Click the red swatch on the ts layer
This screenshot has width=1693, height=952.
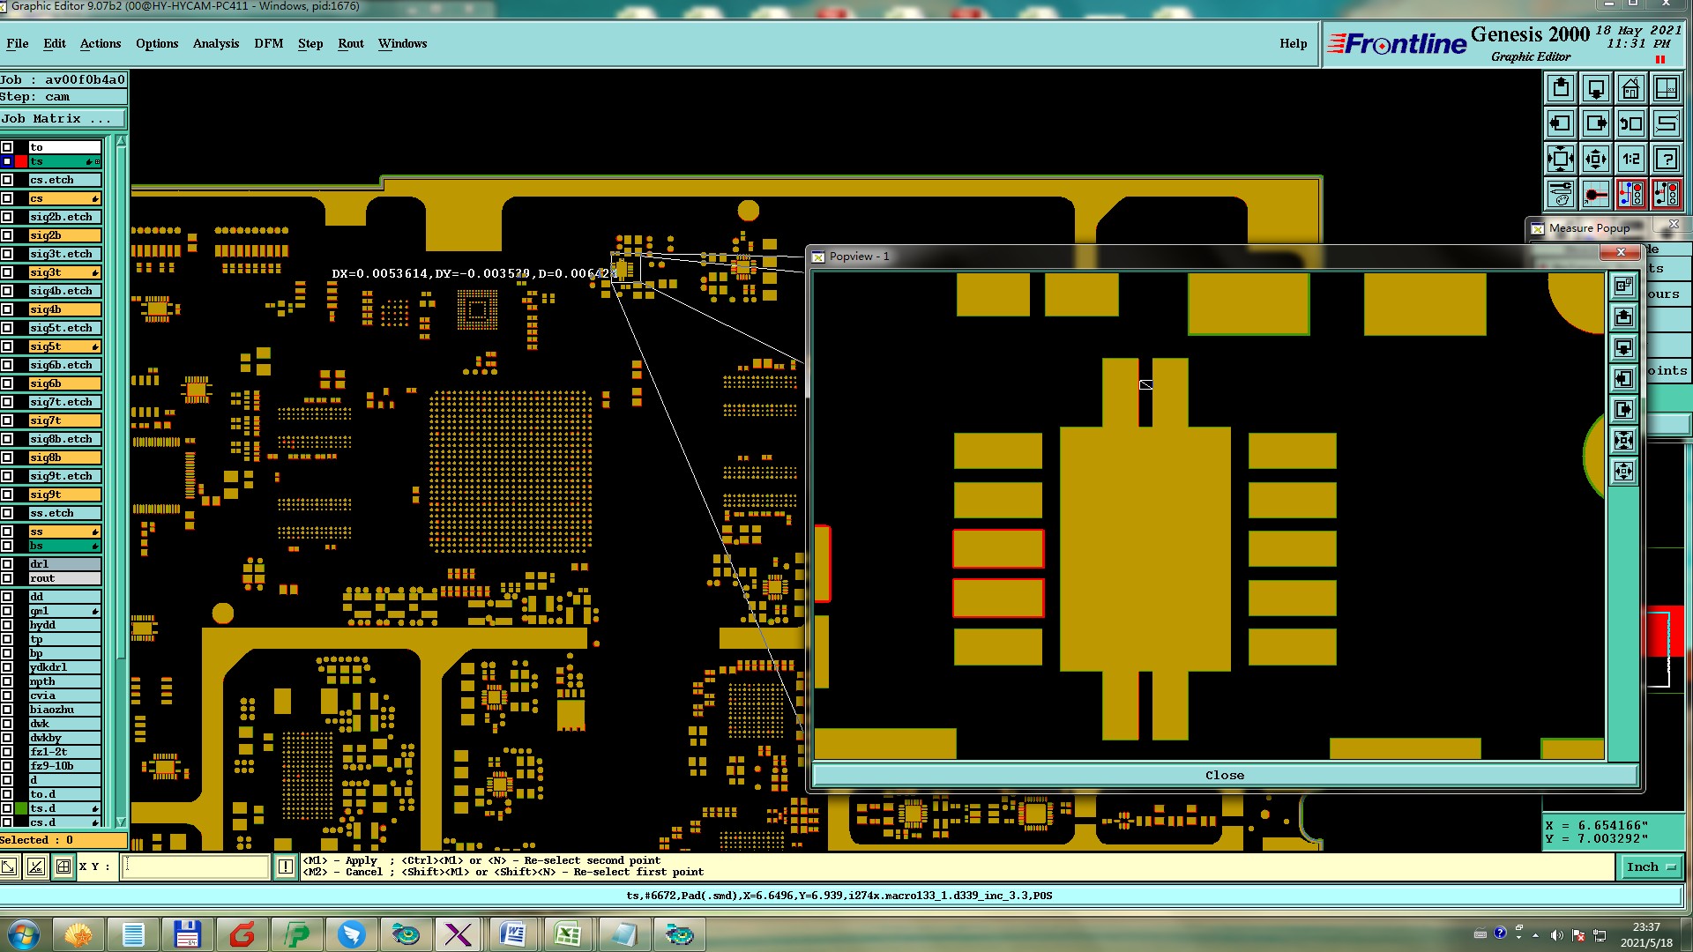click(x=21, y=161)
